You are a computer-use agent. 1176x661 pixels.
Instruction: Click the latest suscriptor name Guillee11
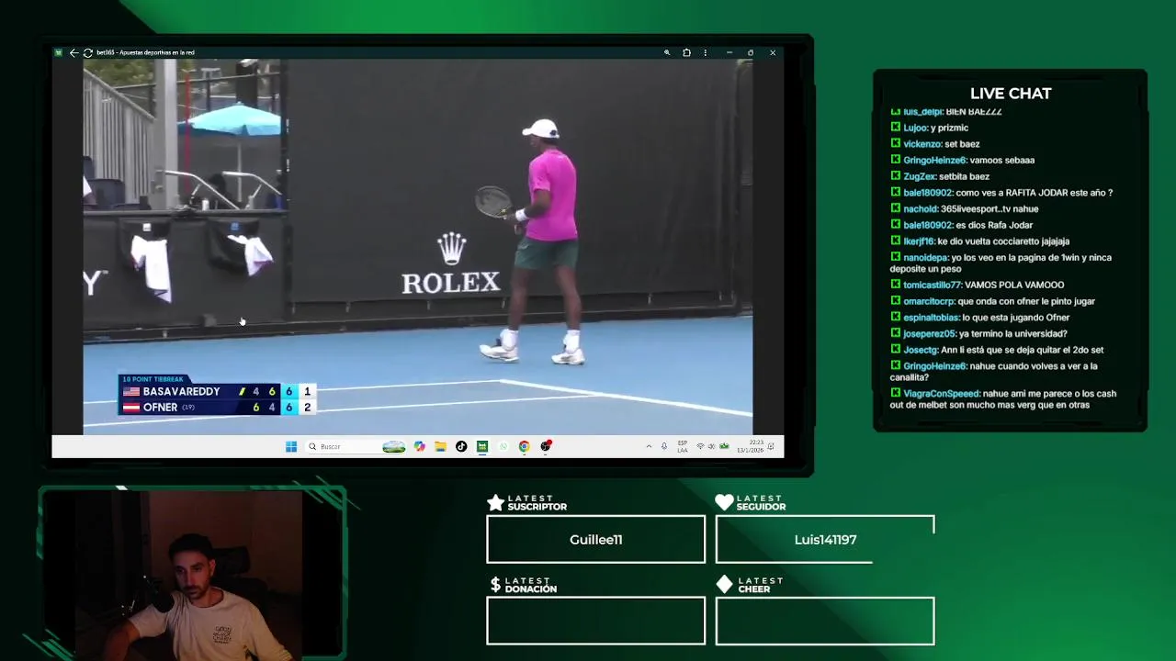[x=595, y=540]
